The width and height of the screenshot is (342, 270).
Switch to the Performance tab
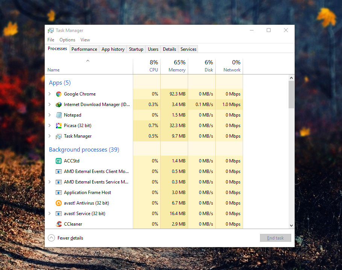84,49
